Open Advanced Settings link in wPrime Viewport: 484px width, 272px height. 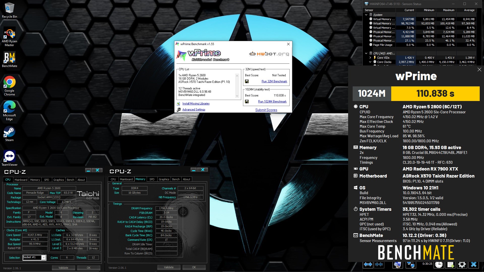[194, 110]
